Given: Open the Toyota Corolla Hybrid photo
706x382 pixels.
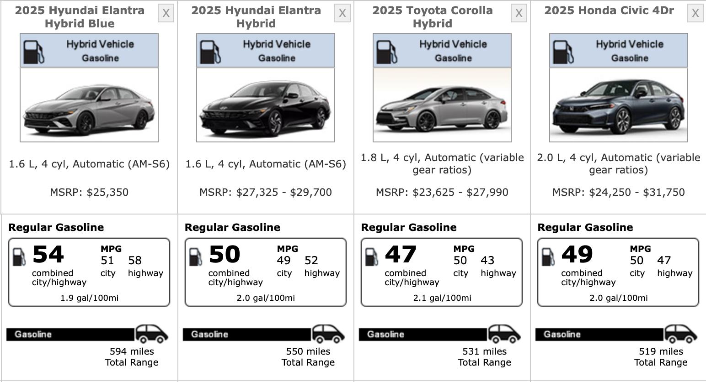Looking at the screenshot, I should tap(442, 105).
